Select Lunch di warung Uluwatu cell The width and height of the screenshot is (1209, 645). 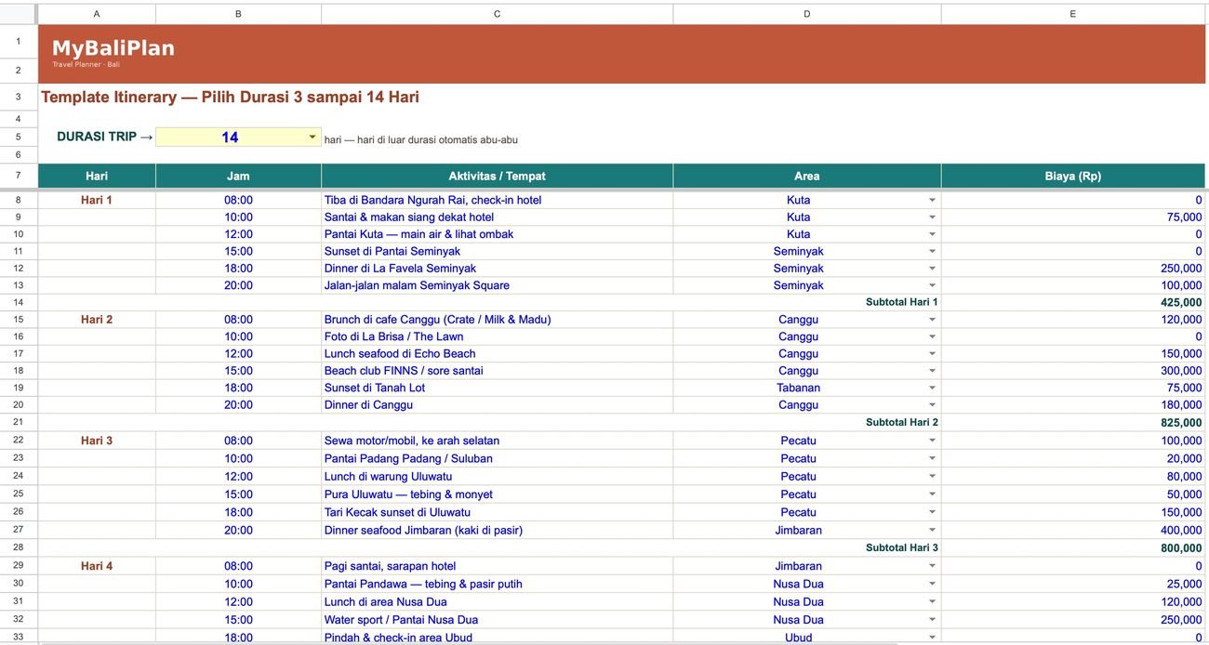(x=497, y=476)
